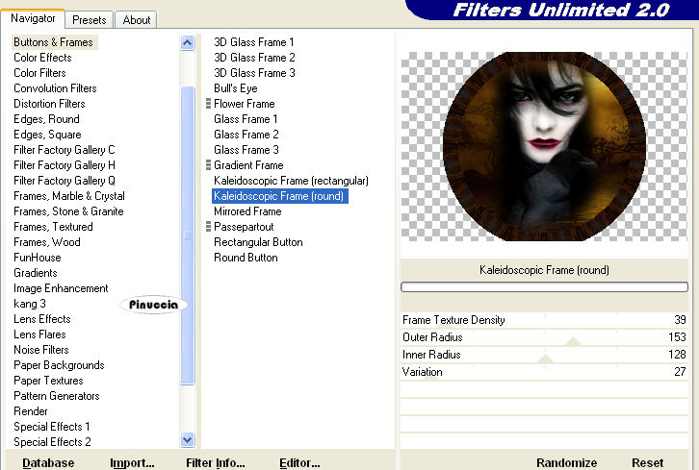Choose the Mirrored Frame filter
Image resolution: width=699 pixels, height=470 pixels.
[x=247, y=211]
